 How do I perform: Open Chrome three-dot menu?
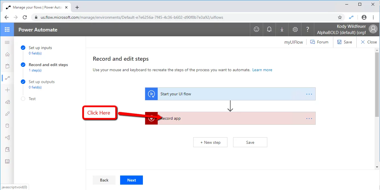click(x=373, y=17)
